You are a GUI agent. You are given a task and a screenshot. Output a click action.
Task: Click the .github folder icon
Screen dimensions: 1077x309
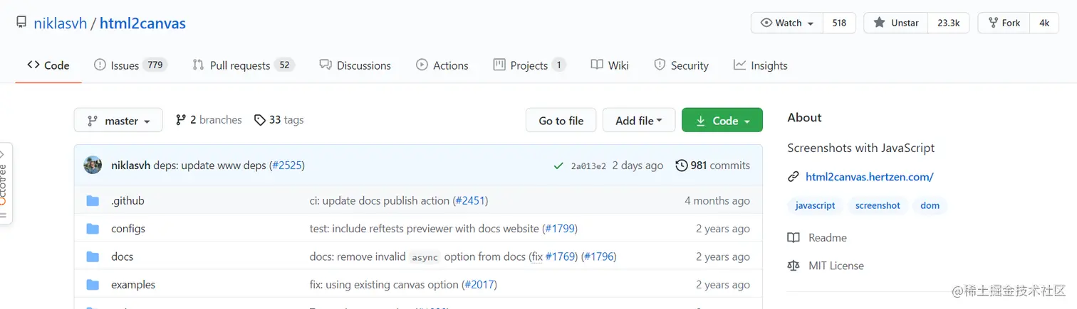pyautogui.click(x=93, y=201)
